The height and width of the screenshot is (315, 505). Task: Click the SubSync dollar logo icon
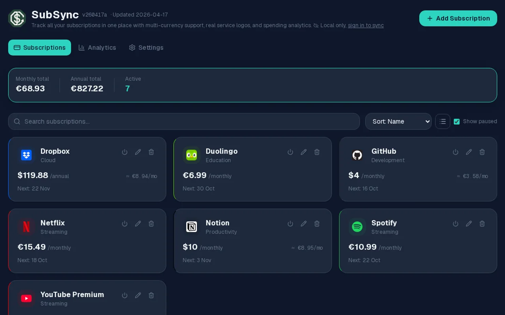(17, 18)
